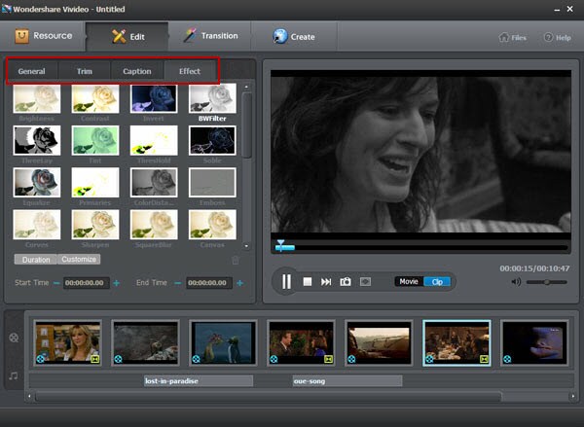Image resolution: width=584 pixels, height=427 pixels.
Task: Apply the Threshold effect
Action: (154, 140)
